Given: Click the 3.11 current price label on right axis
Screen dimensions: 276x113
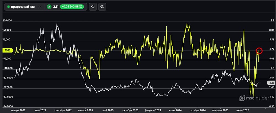Looking at the screenshot, I should pyautogui.click(x=271, y=83).
